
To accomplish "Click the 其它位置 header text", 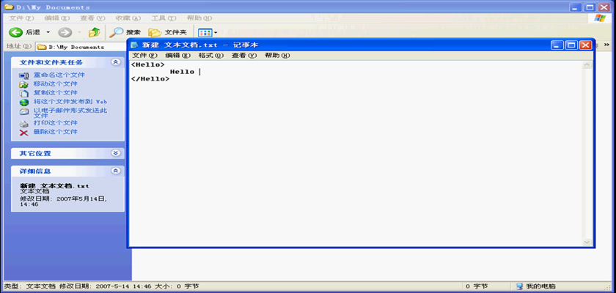I will (x=35, y=153).
